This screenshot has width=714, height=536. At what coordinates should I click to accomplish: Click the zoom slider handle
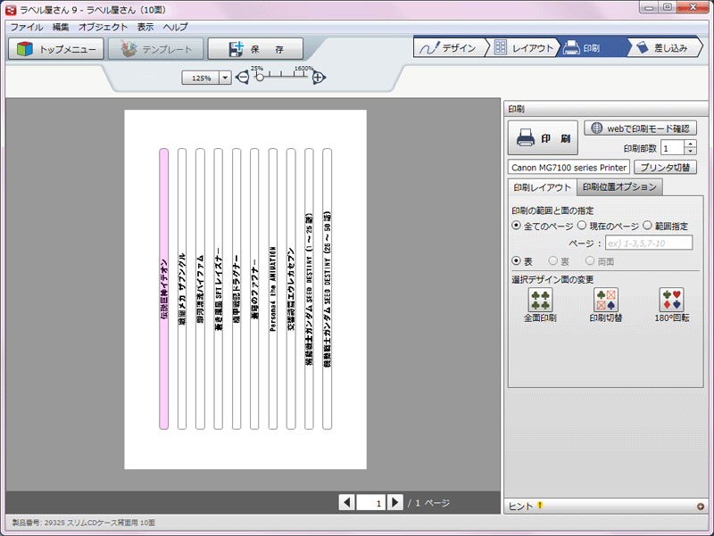pyautogui.click(x=260, y=77)
